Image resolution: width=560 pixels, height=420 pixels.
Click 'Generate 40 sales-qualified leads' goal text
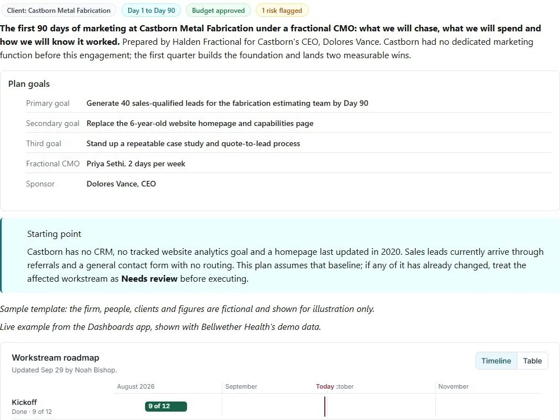click(227, 103)
